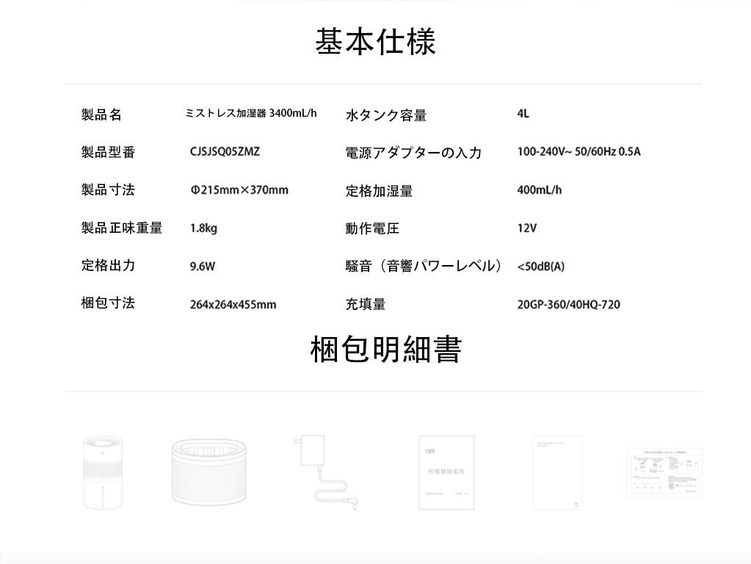Image resolution: width=751 pixels, height=564 pixels.
Task: Click the 電源アダプターの入力 label
Action: point(413,153)
